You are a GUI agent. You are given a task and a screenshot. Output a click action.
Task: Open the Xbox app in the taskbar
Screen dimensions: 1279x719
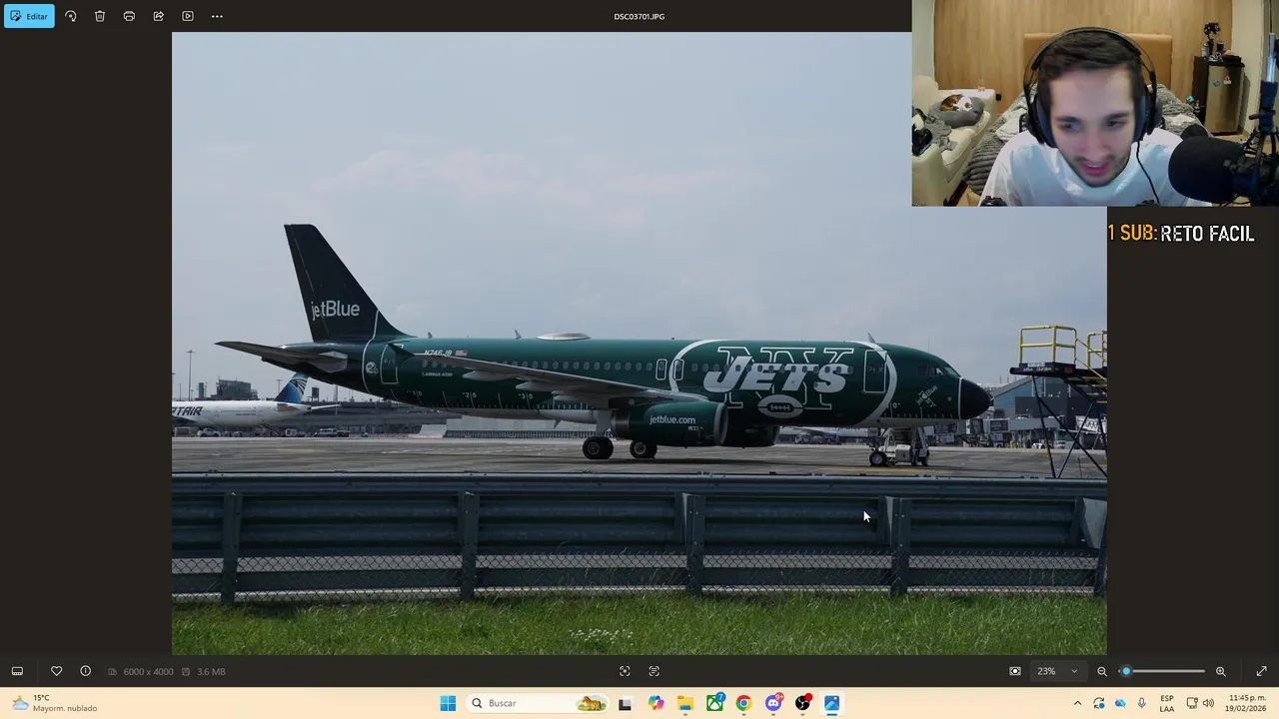(714, 703)
